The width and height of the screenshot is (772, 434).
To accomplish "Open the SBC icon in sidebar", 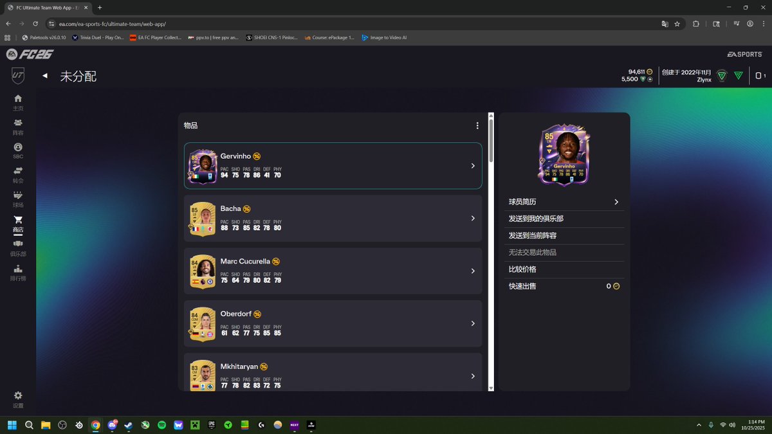I will click(18, 147).
